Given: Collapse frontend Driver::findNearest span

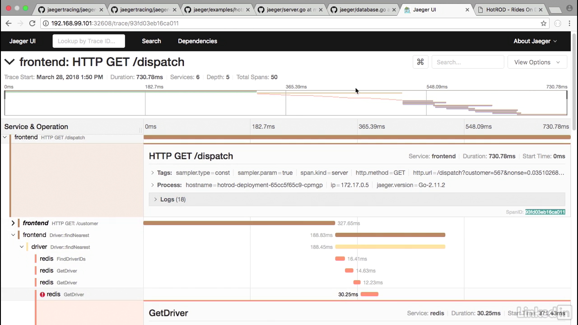Looking at the screenshot, I should click(13, 235).
